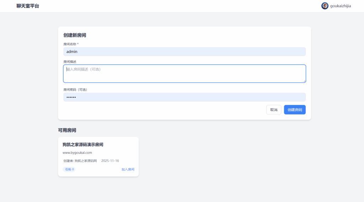Click the 2025-11-16 creation date
Screen dimensions: 364x202
110,161
